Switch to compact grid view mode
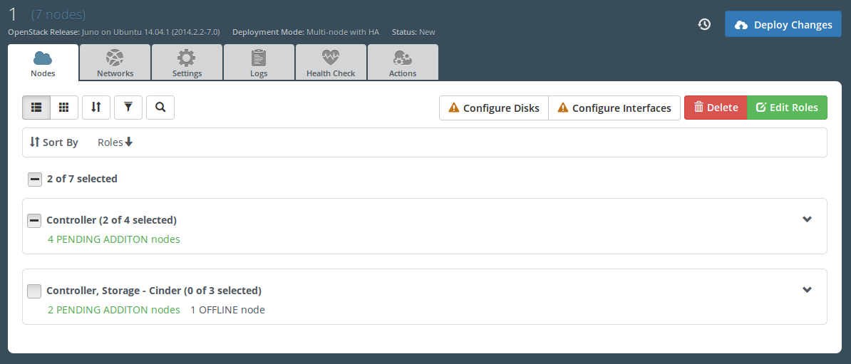The image size is (851, 364). click(x=64, y=108)
